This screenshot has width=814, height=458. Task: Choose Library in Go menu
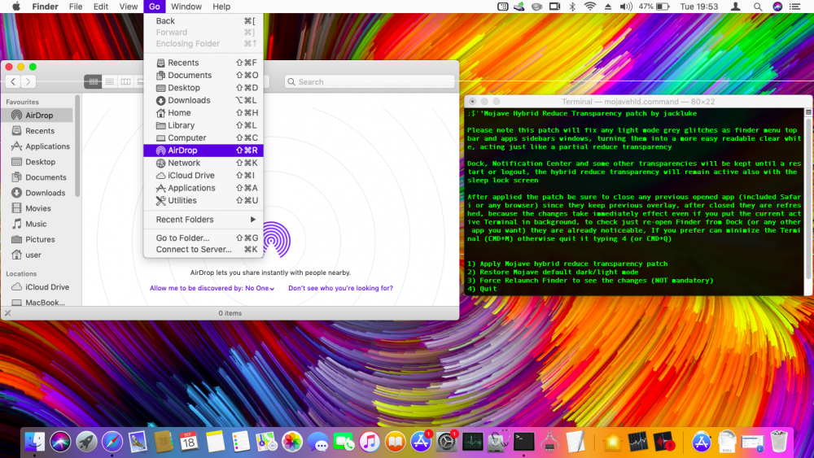203,125
